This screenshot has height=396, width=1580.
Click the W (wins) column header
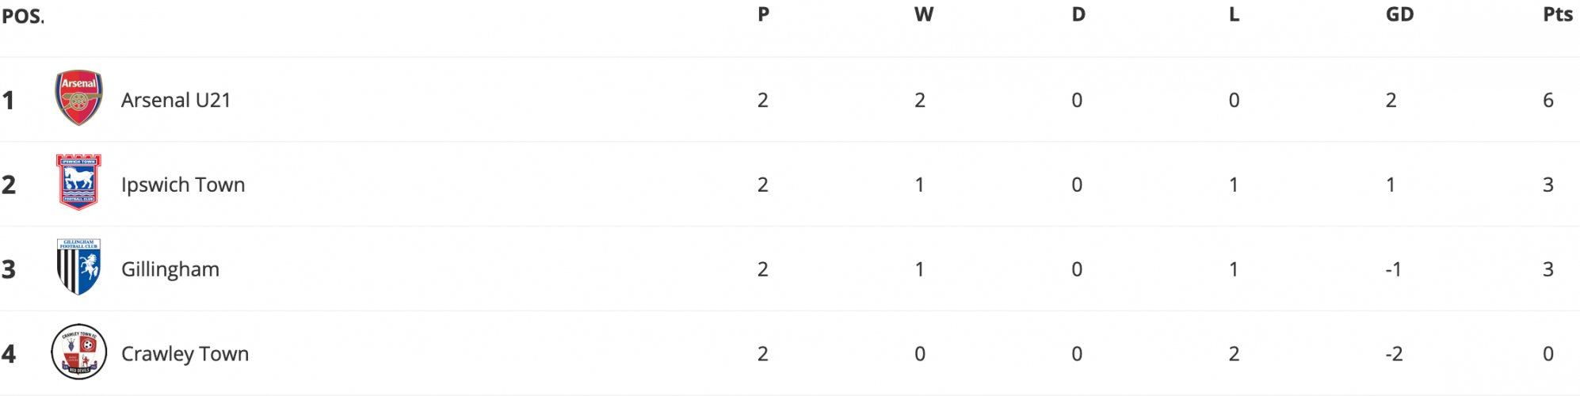[x=923, y=14]
